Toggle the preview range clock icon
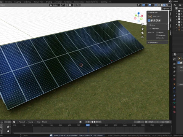 coord(146,122)
